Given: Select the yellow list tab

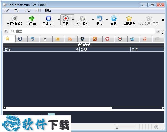Looking at the screenshot, I should pos(59,39).
